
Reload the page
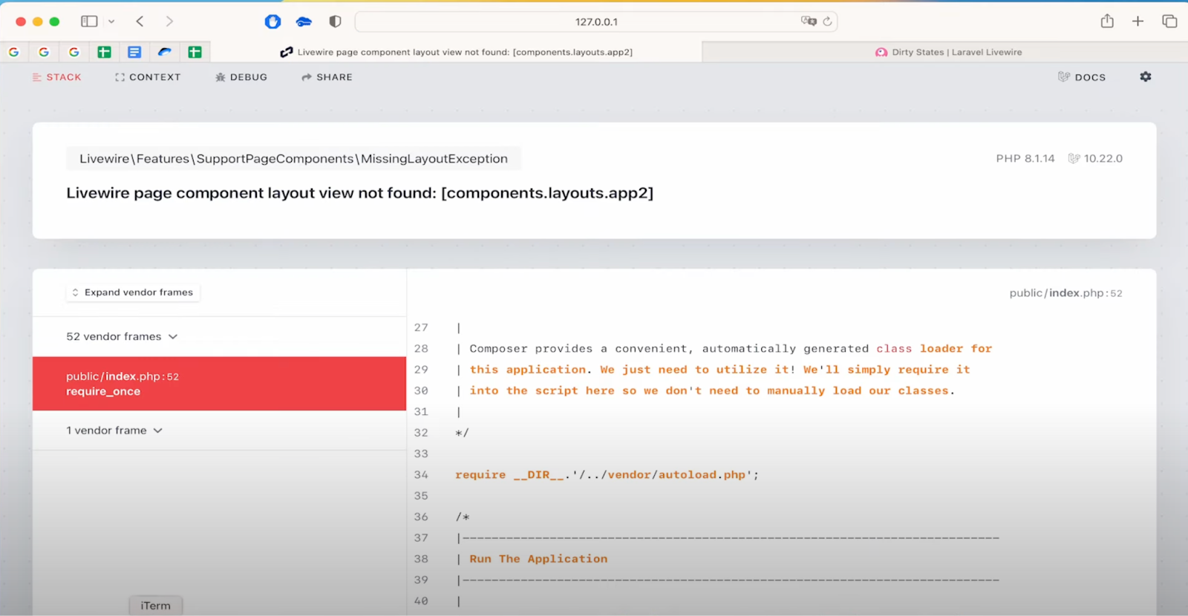827,21
